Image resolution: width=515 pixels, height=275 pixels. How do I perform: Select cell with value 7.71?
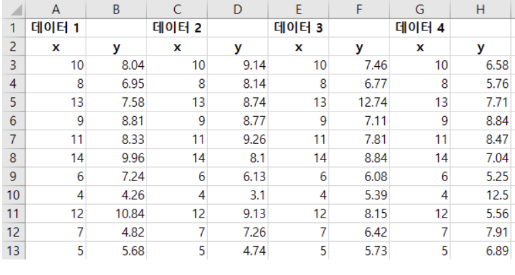pos(480,102)
